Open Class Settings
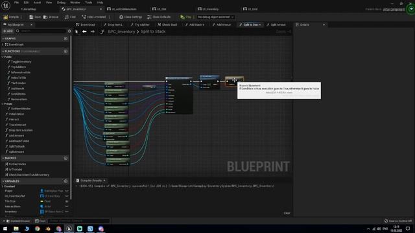The height and width of the screenshot is (233, 415). tap(130, 17)
